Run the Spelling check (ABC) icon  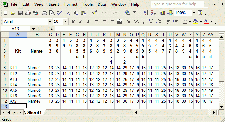pos(59,13)
